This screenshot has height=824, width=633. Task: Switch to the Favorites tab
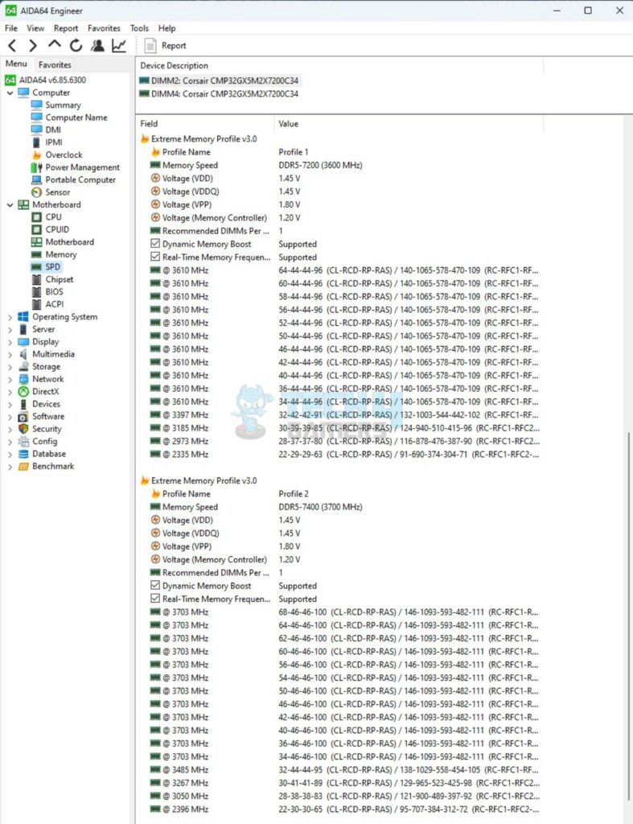click(x=55, y=64)
